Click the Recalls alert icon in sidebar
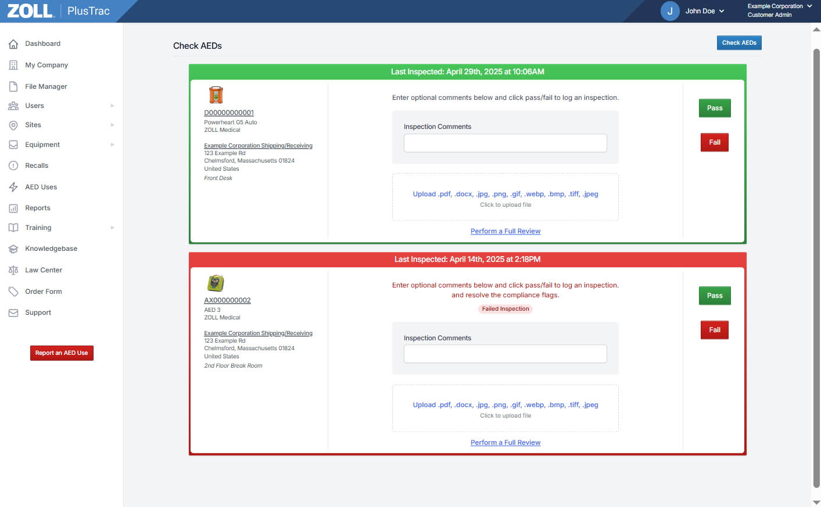 (13, 166)
